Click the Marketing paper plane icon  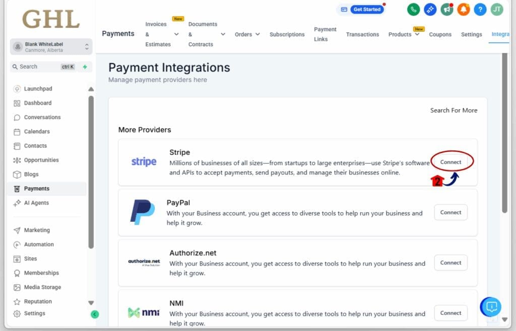coord(17,230)
